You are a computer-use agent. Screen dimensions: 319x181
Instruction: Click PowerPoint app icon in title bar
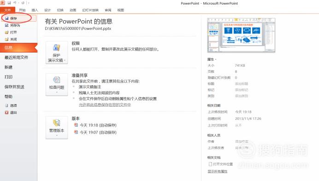2,3
